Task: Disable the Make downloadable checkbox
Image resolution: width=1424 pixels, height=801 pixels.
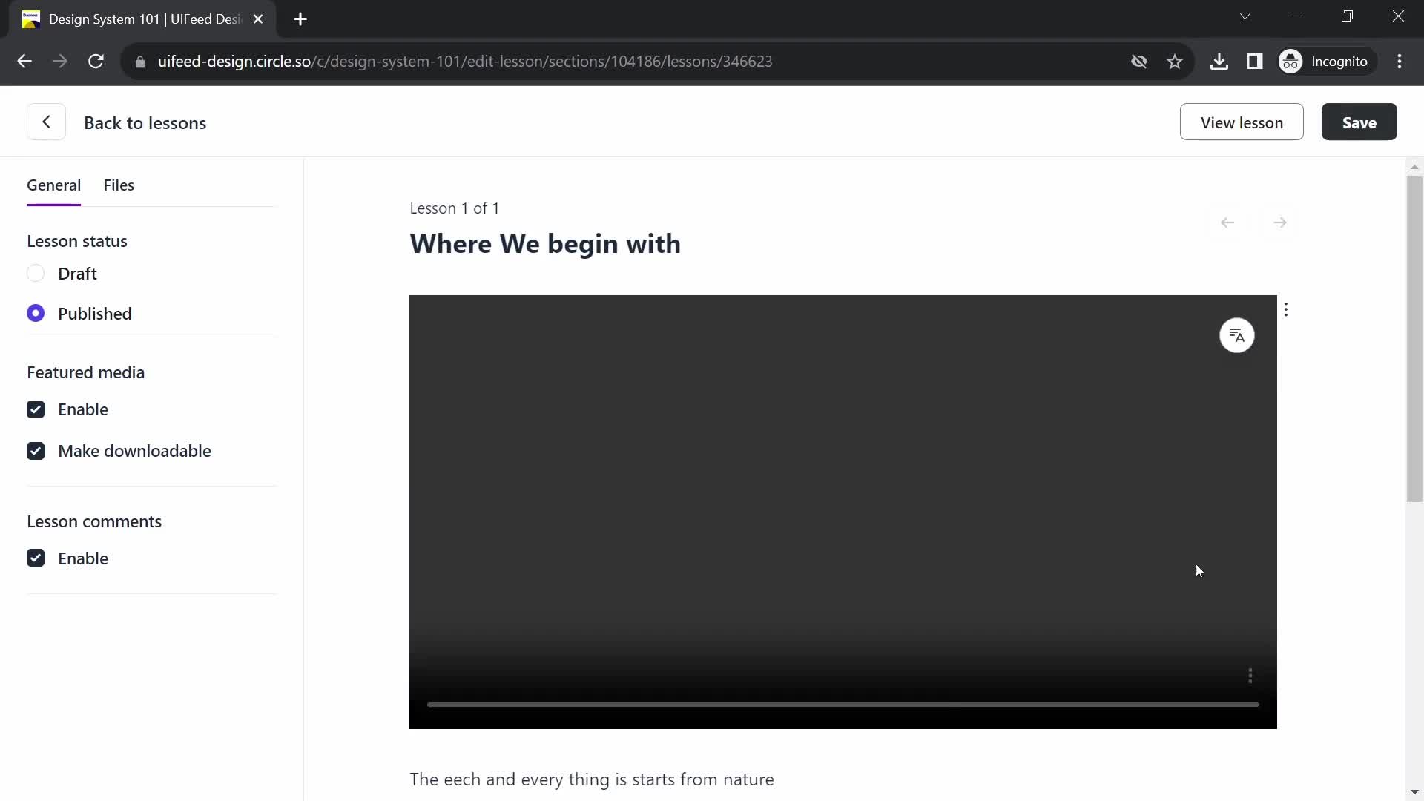Action: pos(35,451)
